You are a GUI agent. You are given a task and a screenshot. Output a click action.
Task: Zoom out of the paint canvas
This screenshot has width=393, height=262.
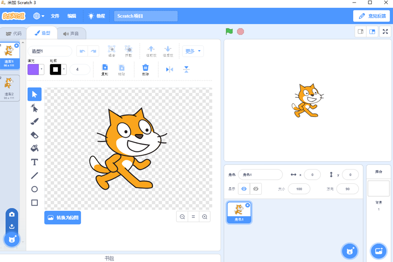182,217
